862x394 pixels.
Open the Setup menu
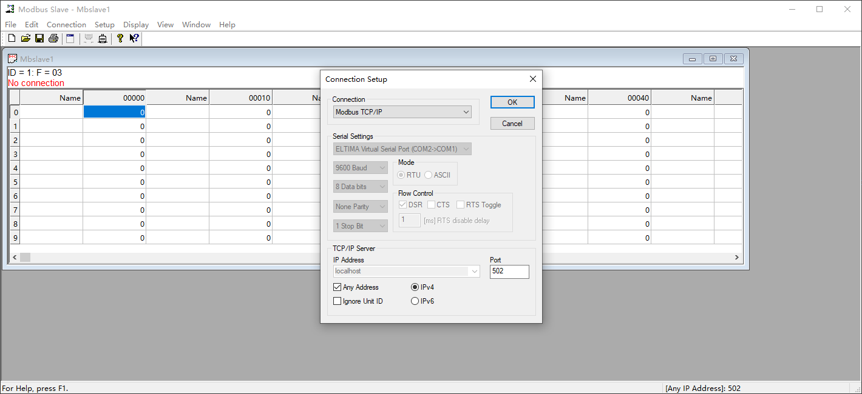coord(104,25)
